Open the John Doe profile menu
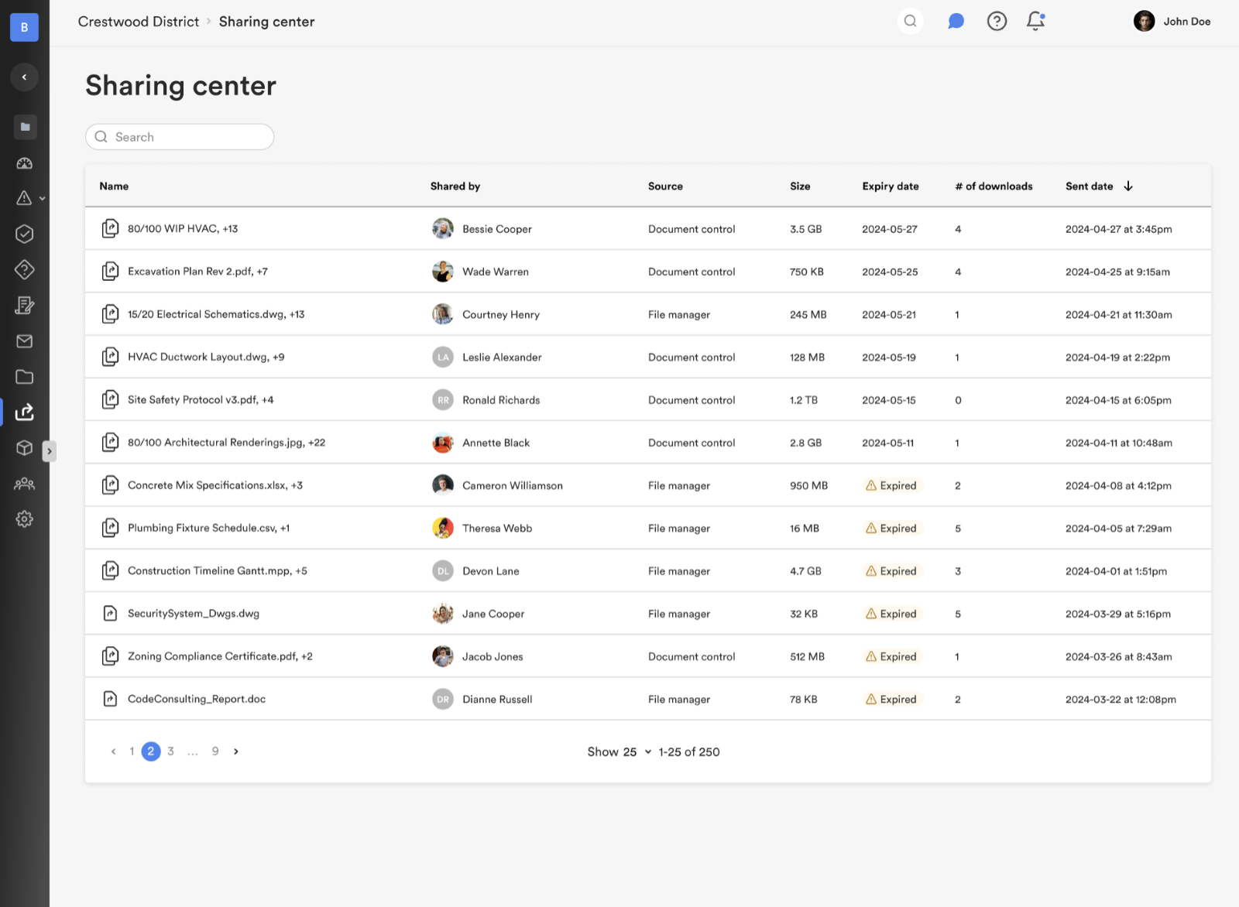The height and width of the screenshot is (907, 1239). 1172,22
